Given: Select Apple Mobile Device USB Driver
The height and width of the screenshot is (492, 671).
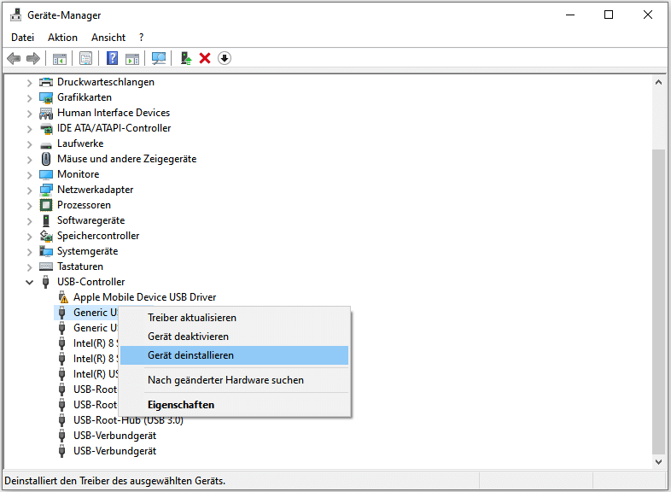Looking at the screenshot, I should click(144, 297).
